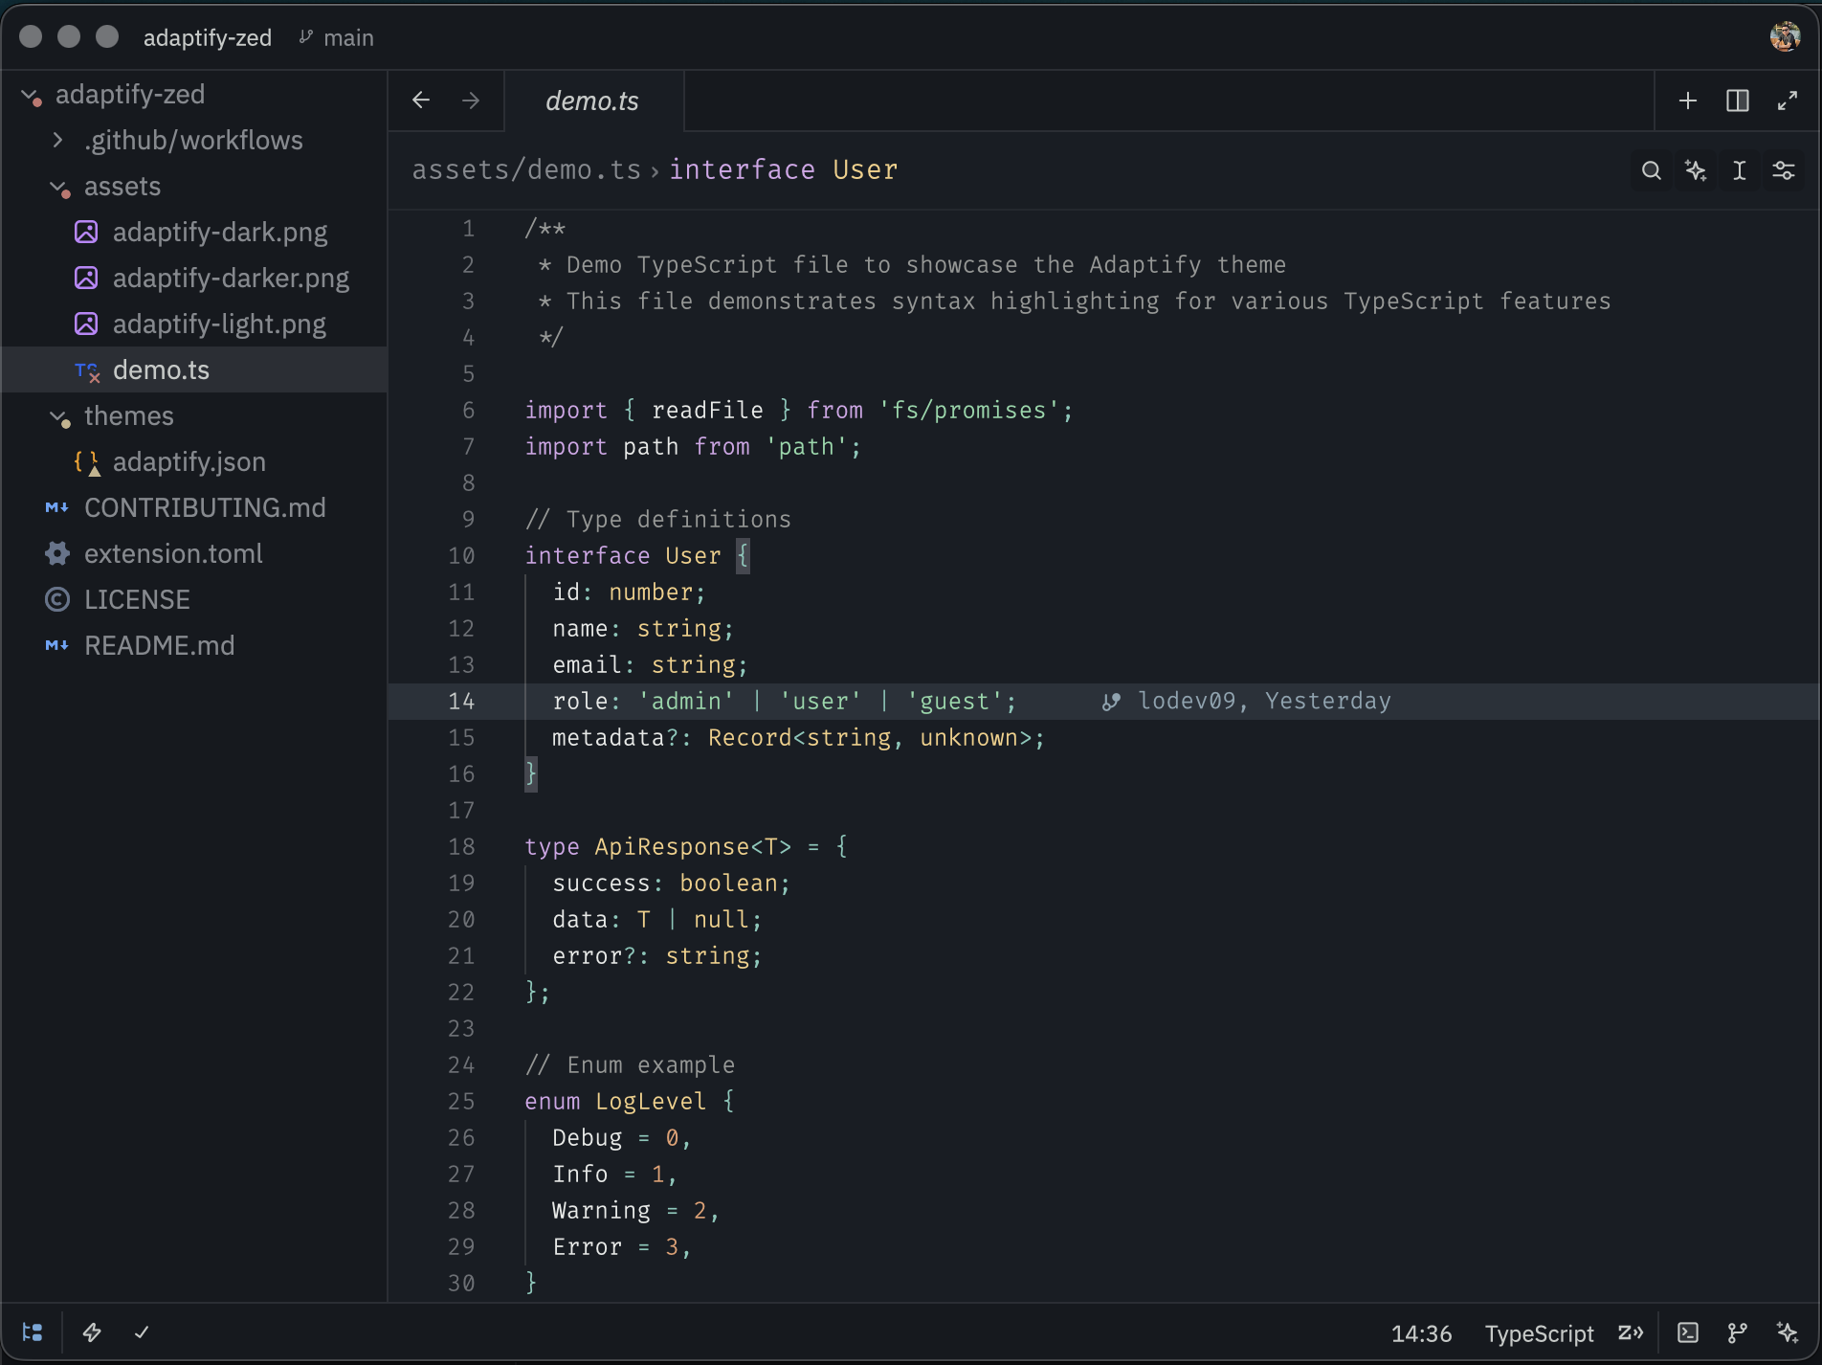Screen dimensions: 1822x1365
Task: Open extension.toml file
Action: click(x=193, y=554)
